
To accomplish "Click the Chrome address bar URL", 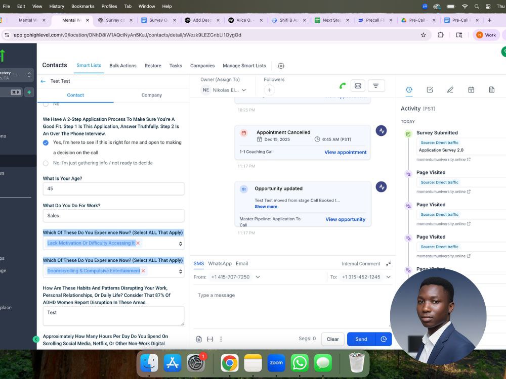I will [128, 35].
